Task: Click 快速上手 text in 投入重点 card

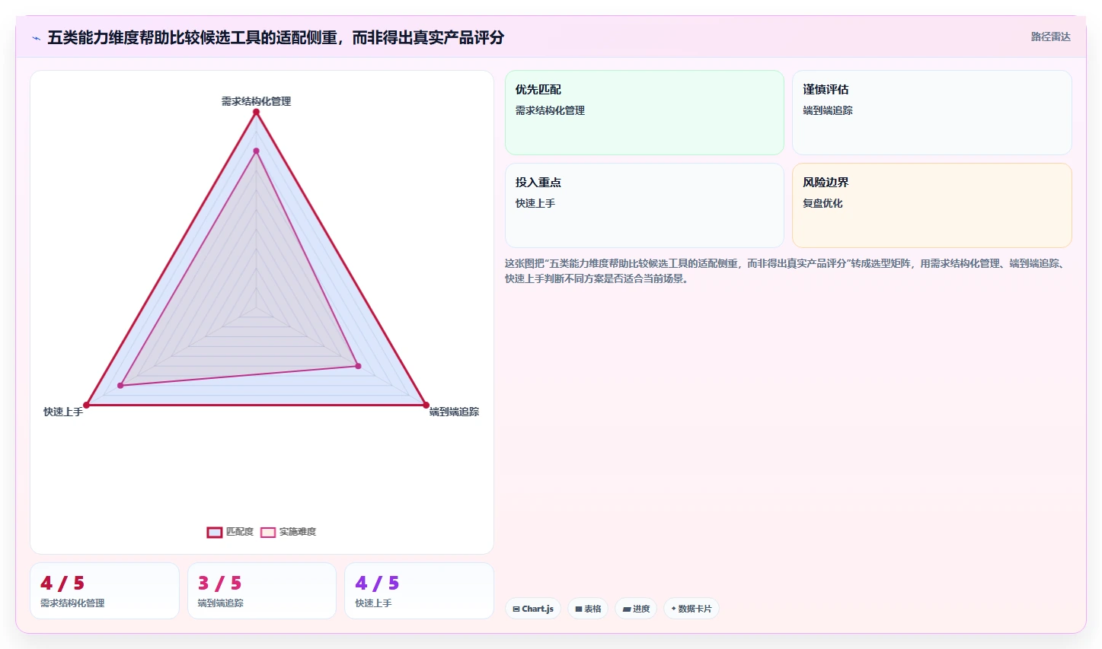Action: (x=535, y=203)
